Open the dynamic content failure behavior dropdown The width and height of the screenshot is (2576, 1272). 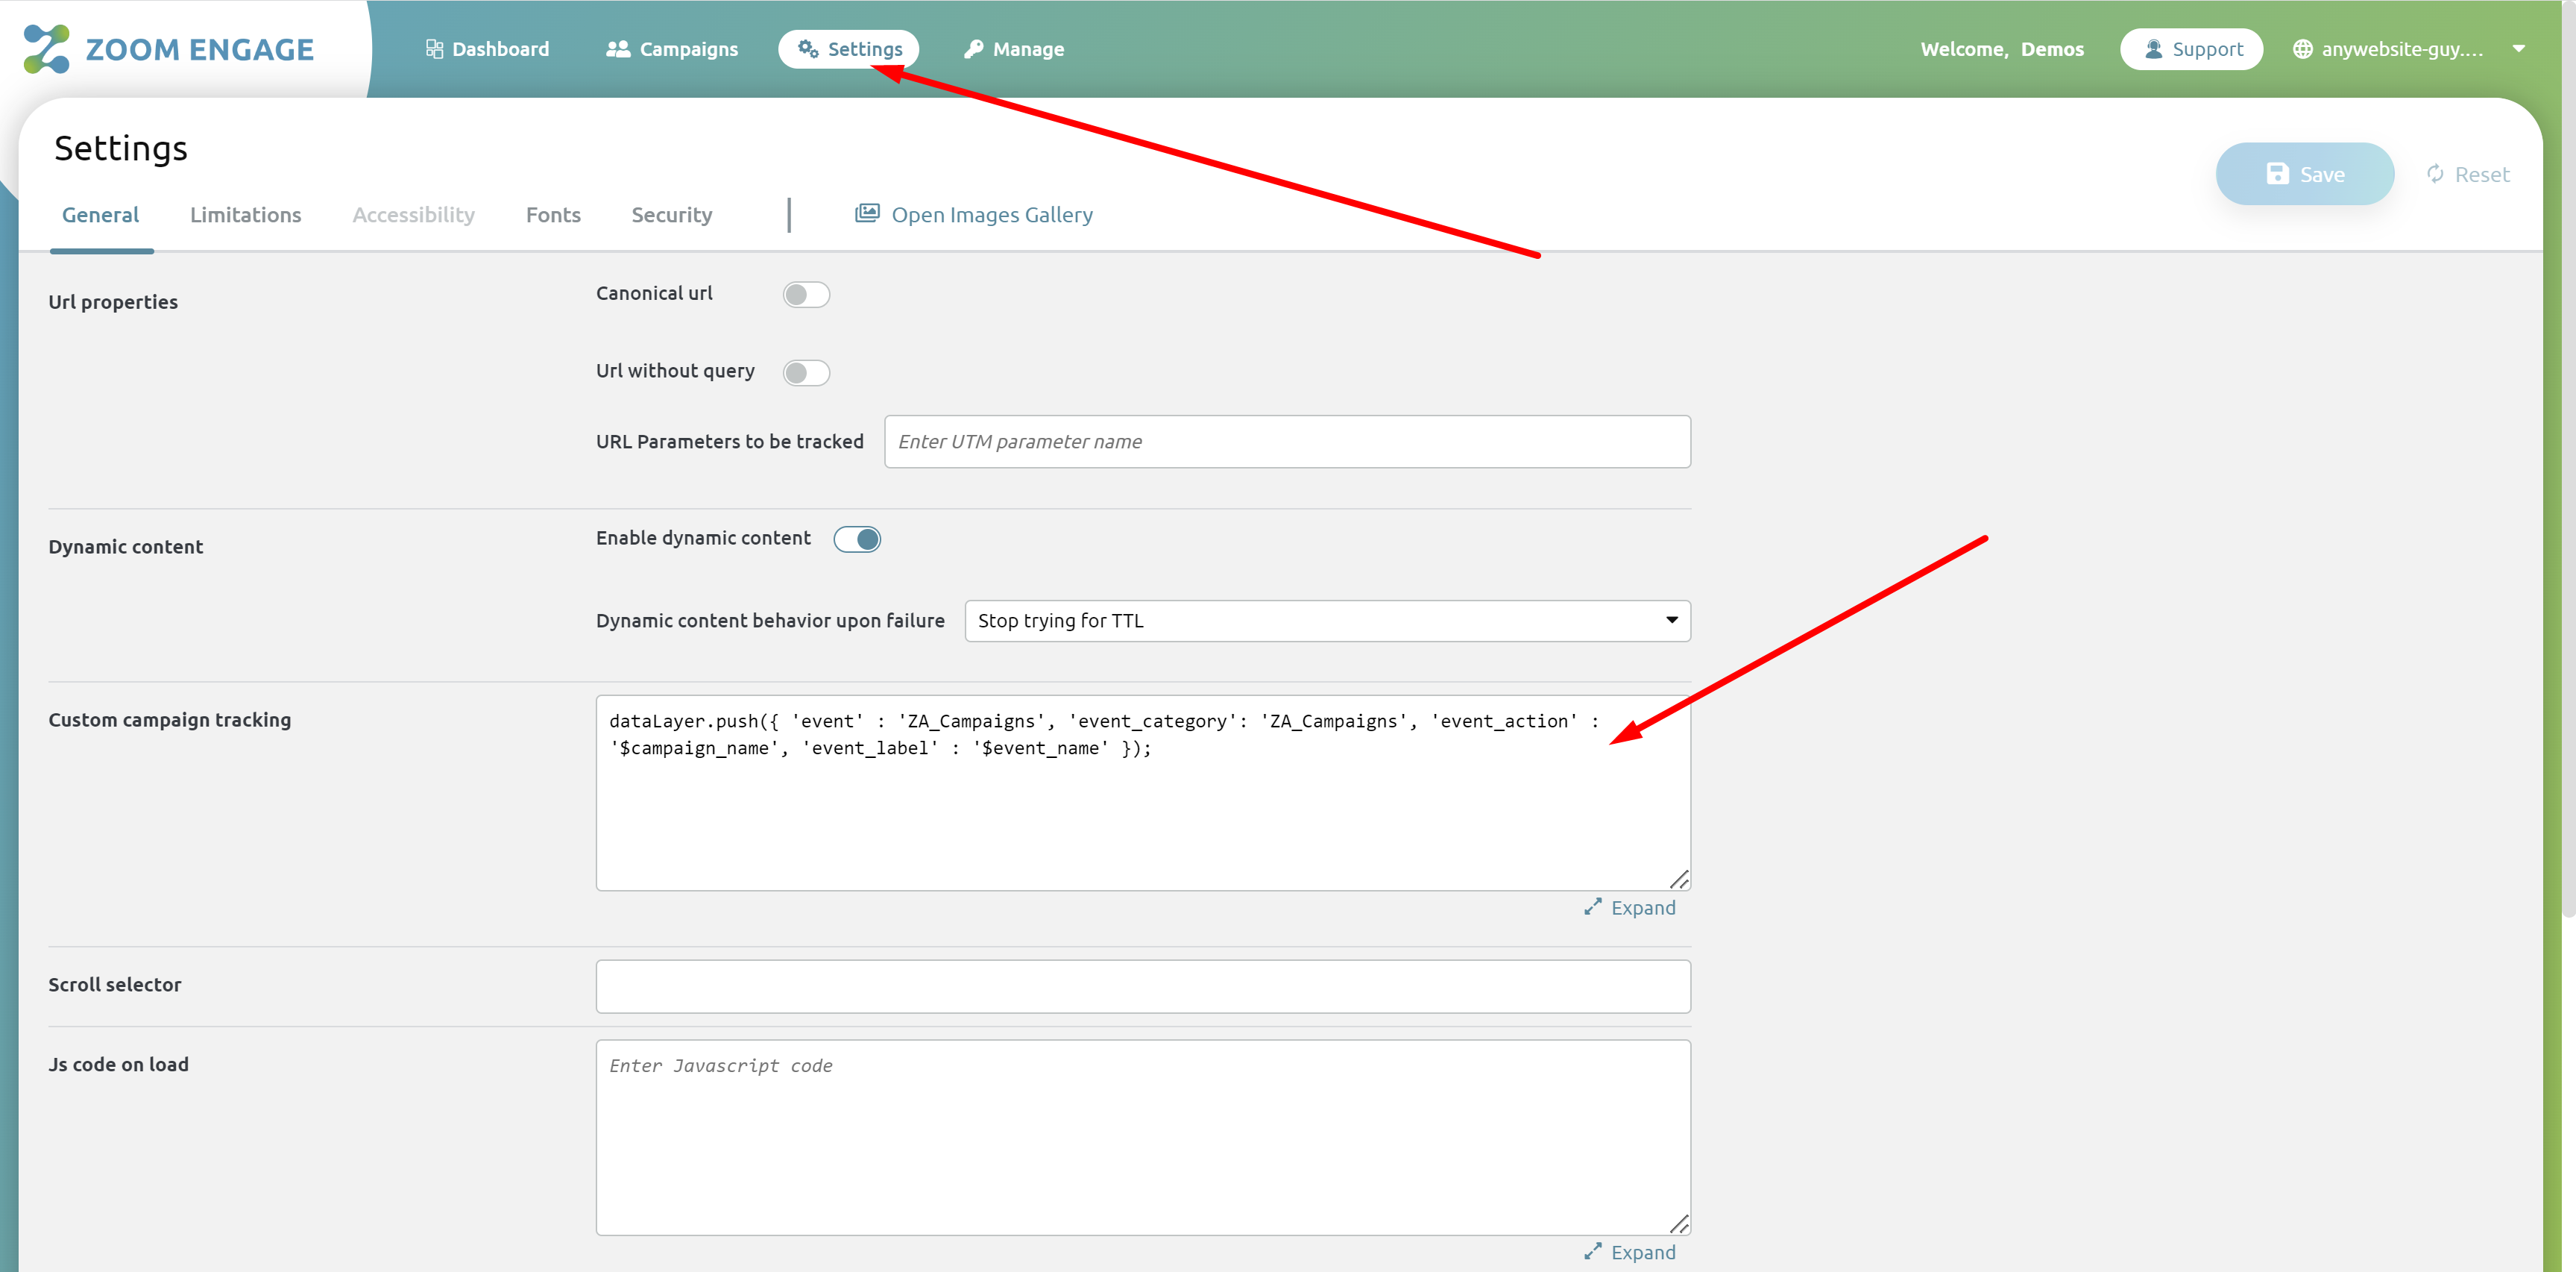[1671, 621]
